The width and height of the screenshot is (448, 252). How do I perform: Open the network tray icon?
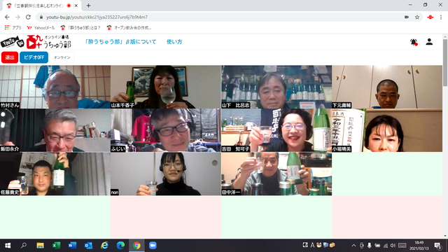click(x=386, y=246)
